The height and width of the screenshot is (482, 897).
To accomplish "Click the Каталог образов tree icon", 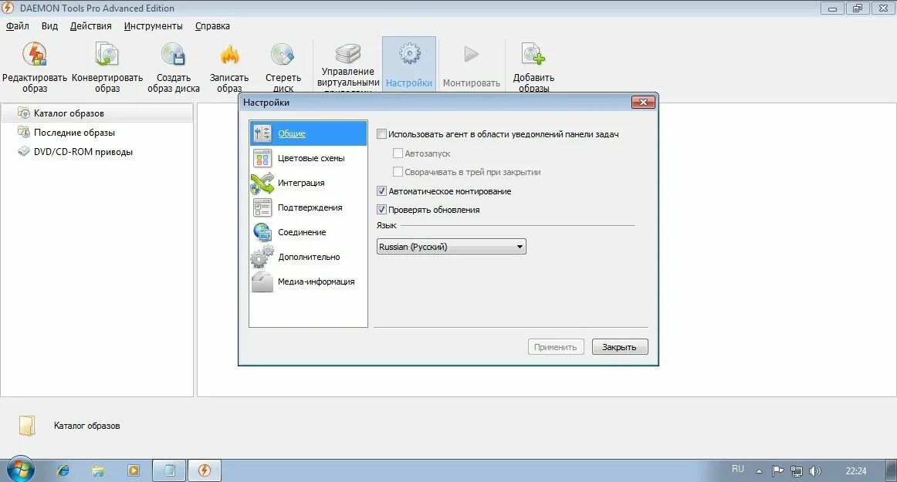I will pos(23,113).
